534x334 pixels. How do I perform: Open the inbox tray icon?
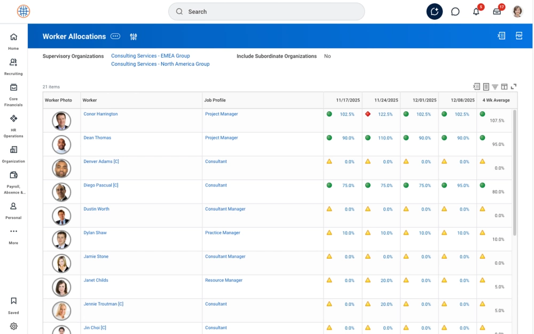497,12
